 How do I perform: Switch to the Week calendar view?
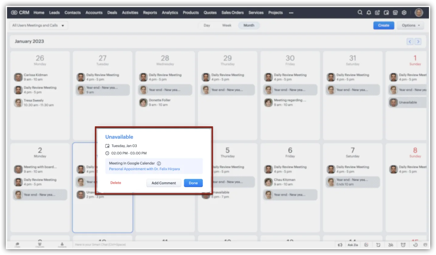[x=226, y=25]
